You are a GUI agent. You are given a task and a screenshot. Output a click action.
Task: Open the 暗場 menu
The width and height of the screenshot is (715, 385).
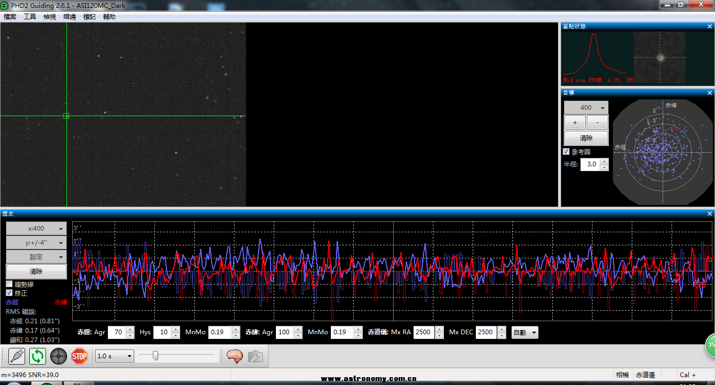tap(70, 17)
